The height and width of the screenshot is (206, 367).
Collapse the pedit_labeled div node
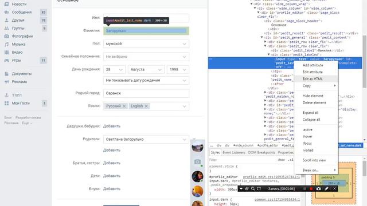coord(269,54)
